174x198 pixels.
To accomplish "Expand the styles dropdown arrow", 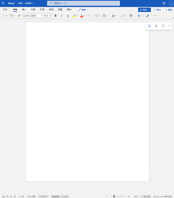I will pos(116,16).
